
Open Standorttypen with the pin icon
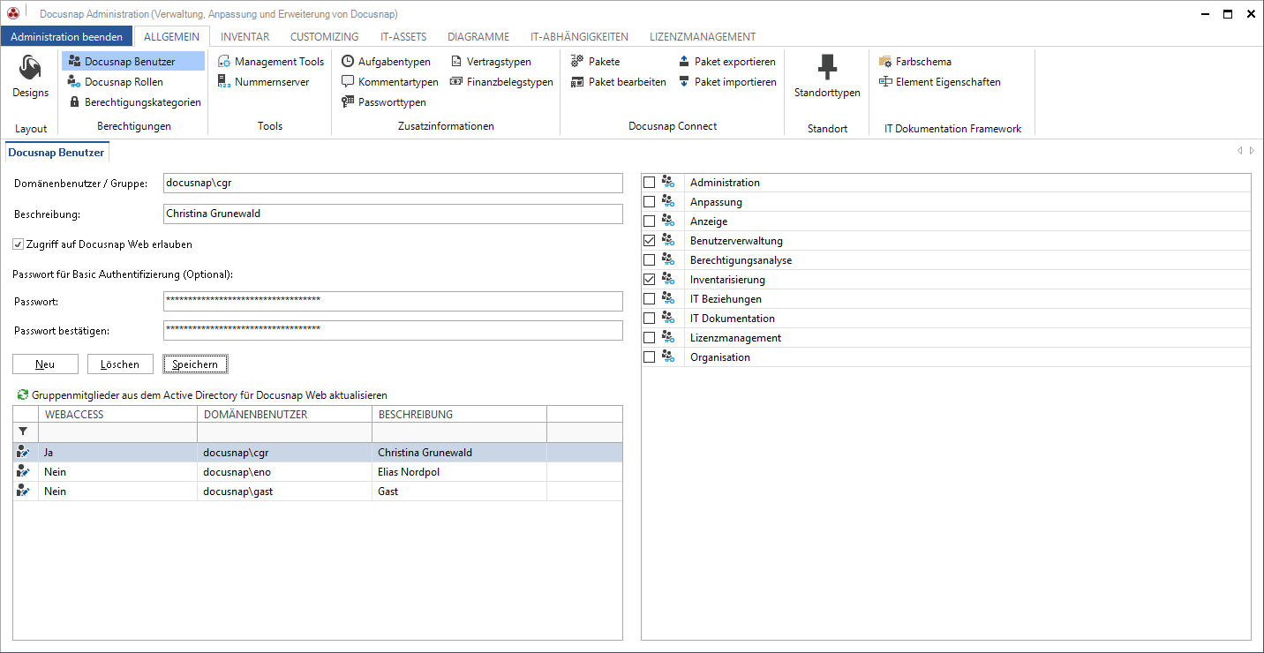827,78
